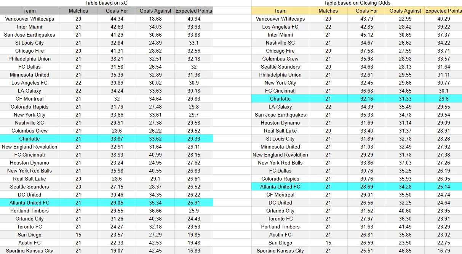Click Los Angeles FC in Closing Odds table

280,27
